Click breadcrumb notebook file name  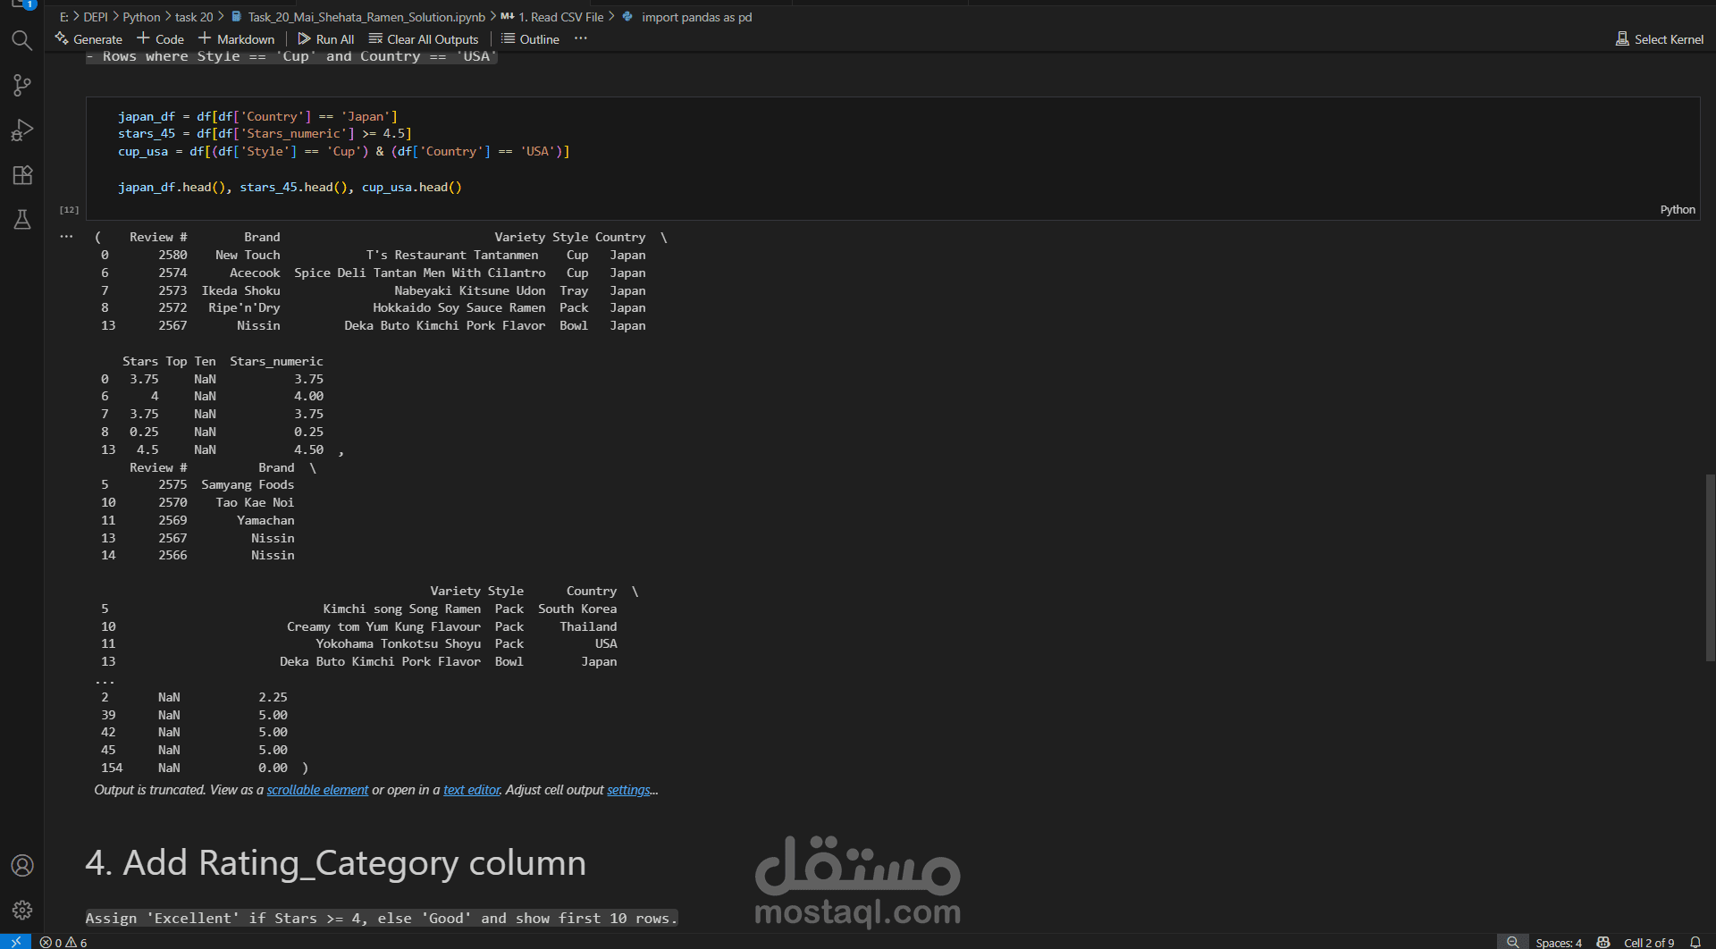366,17
